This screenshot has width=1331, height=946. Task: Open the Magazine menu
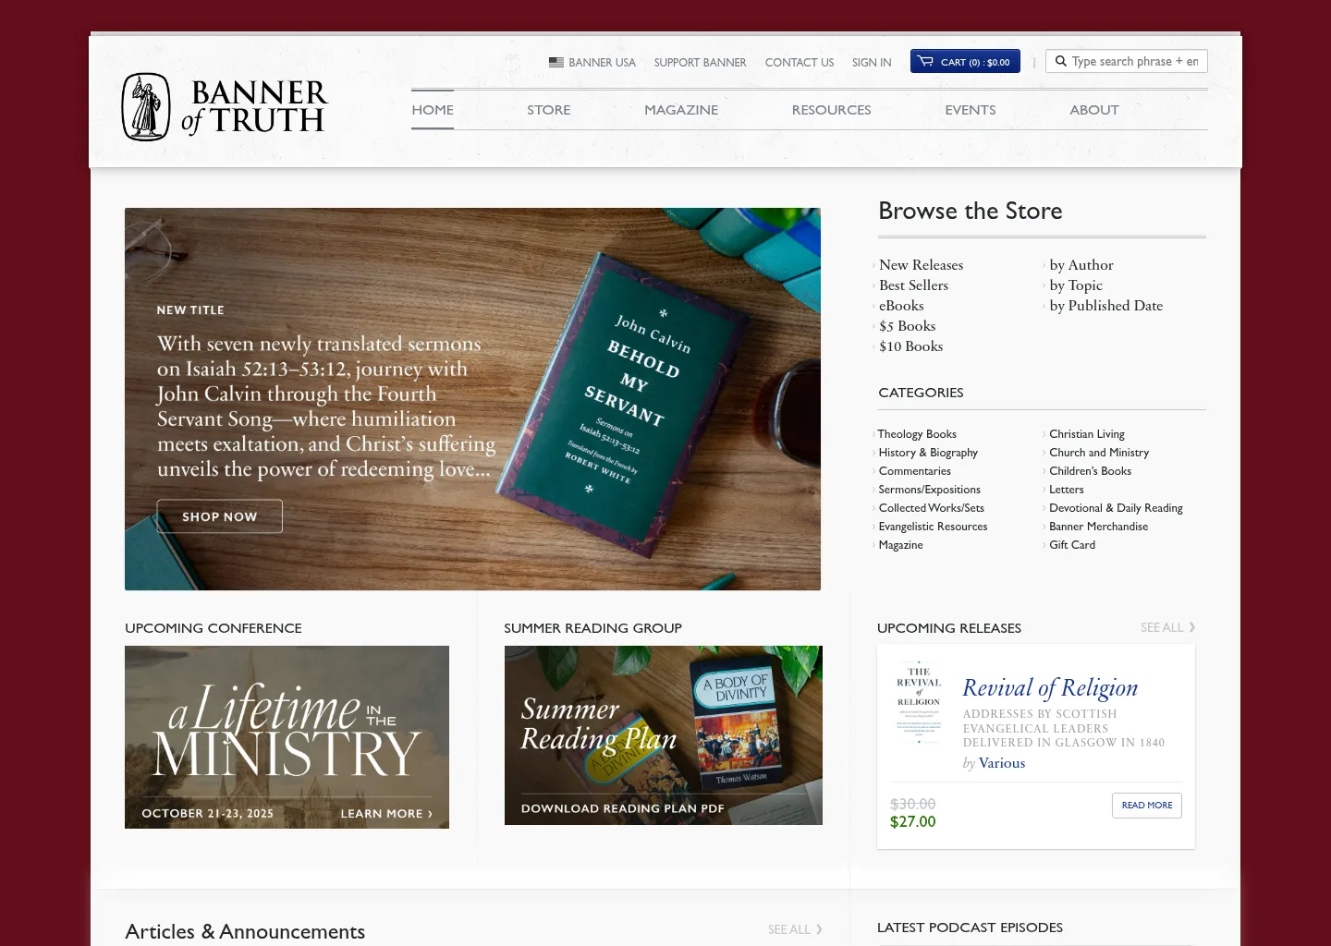click(x=681, y=109)
